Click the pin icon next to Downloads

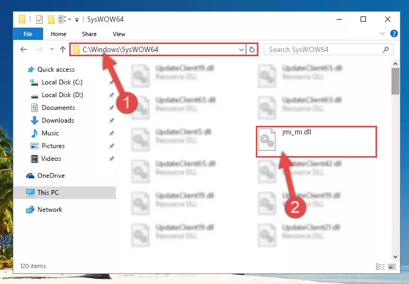[111, 121]
